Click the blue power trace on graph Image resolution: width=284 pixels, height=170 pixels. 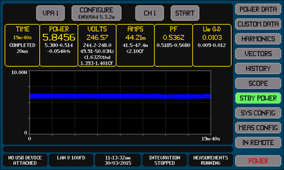pos(120,96)
